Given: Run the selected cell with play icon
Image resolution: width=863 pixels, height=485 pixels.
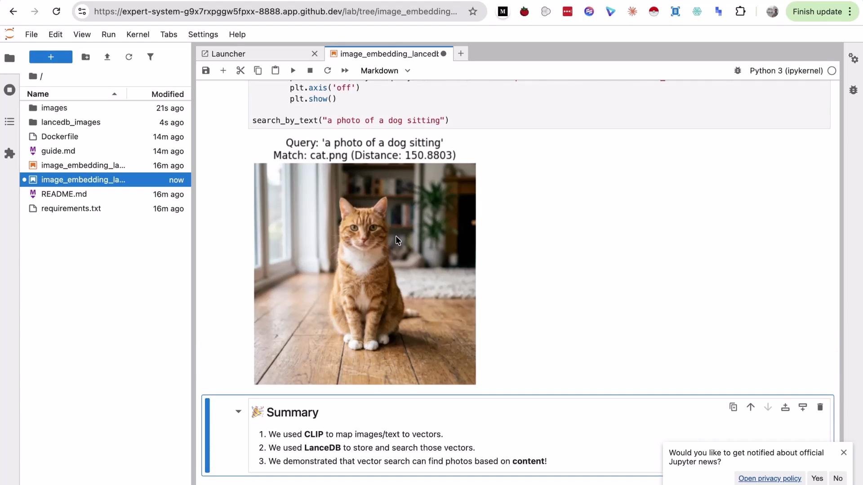Looking at the screenshot, I should 293,71.
